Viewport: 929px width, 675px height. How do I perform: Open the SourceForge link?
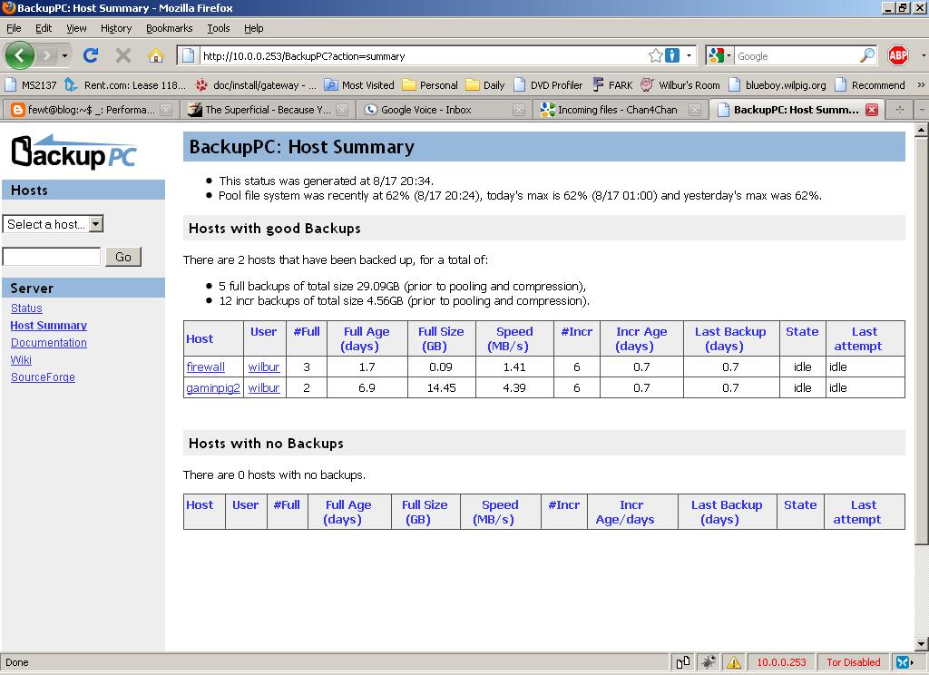(x=43, y=377)
